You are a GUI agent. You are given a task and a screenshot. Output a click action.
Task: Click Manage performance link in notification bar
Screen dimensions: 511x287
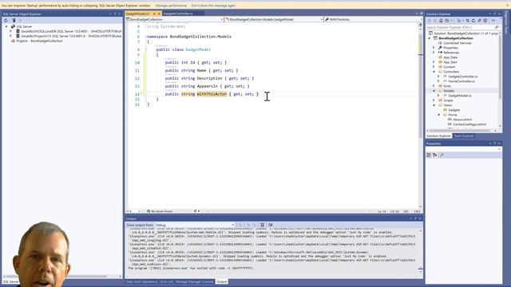(171, 6)
